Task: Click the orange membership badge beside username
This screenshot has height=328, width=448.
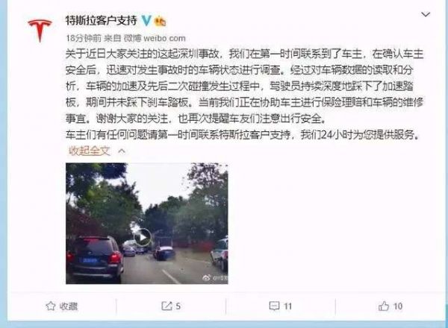Action: coord(160,21)
